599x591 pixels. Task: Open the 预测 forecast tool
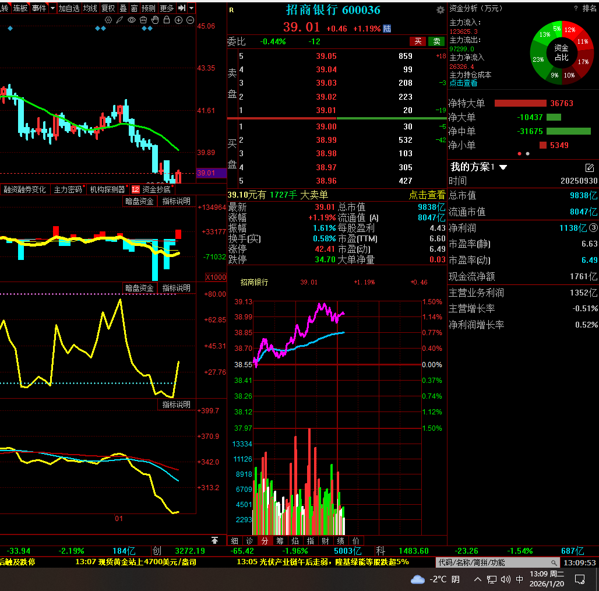tap(148, 8)
